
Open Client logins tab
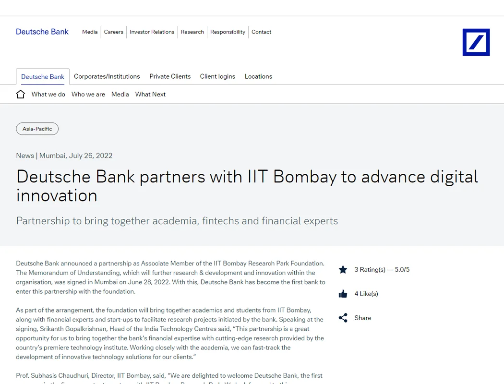217,76
